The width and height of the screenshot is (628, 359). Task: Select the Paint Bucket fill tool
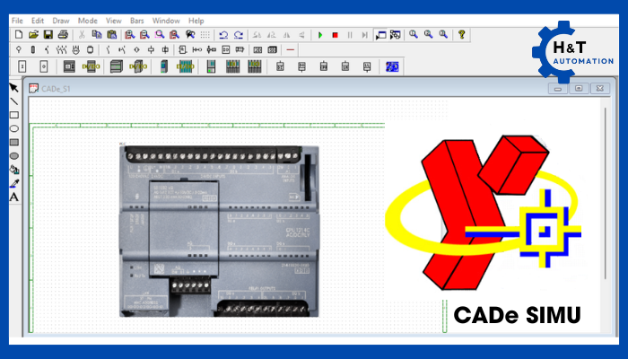[x=13, y=169]
